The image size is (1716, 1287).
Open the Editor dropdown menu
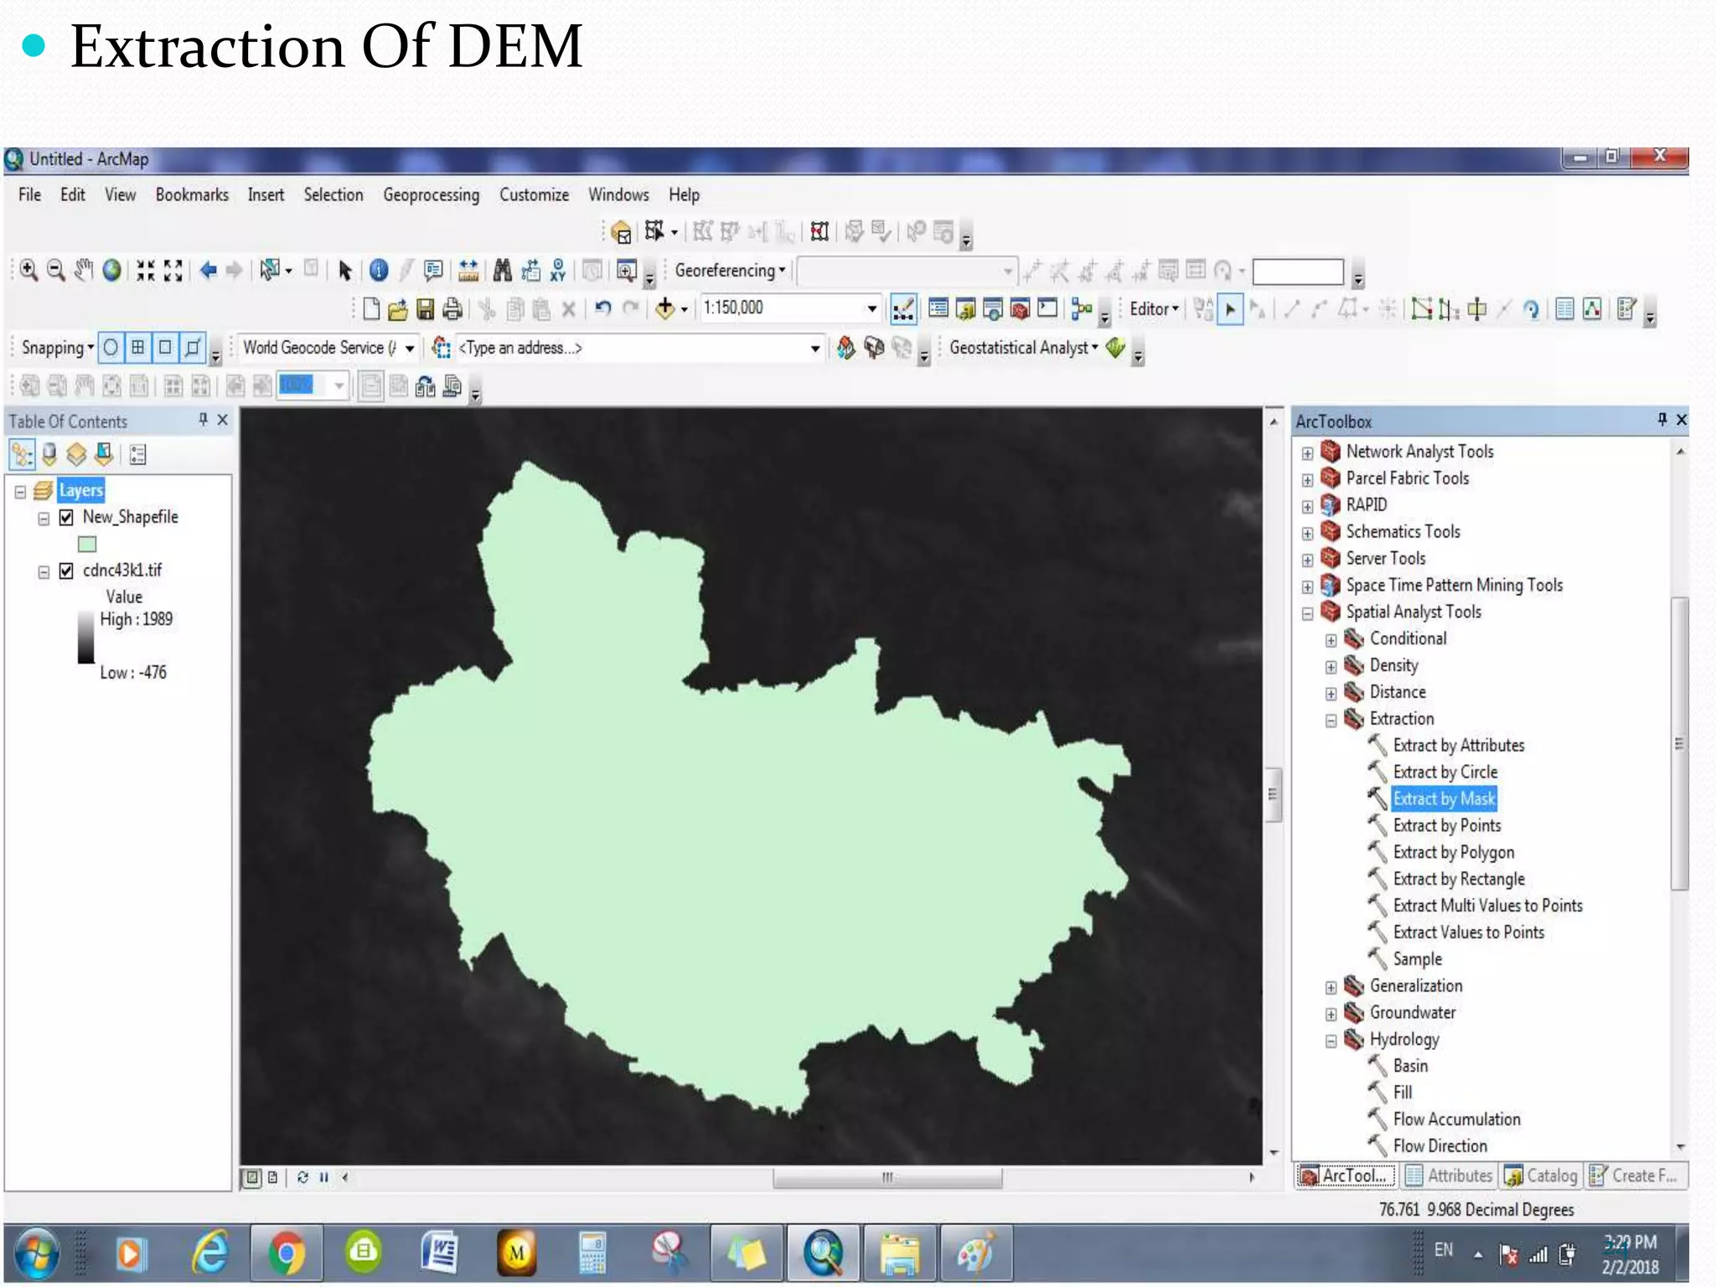[1154, 309]
